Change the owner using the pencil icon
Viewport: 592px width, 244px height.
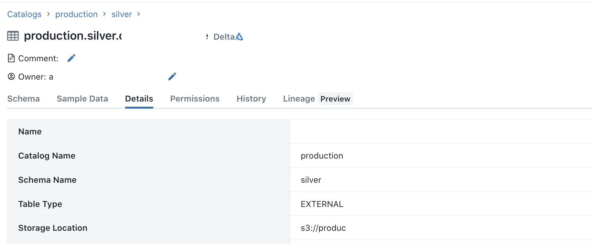(x=172, y=76)
